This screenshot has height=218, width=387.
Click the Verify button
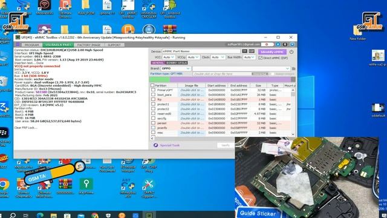(226, 145)
